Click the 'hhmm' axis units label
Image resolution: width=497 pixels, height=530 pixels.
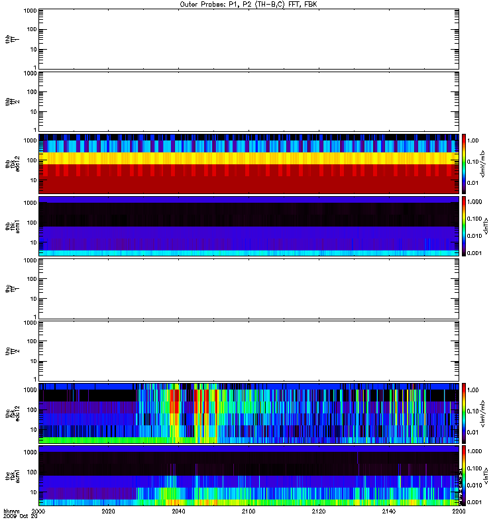tap(11, 511)
